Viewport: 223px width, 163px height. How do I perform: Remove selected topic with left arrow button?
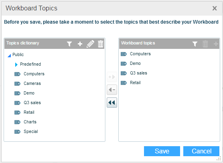tap(112, 90)
